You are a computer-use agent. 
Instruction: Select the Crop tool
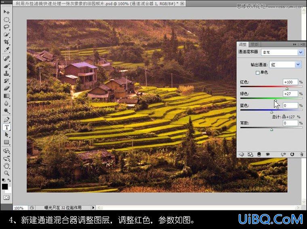[6, 42]
